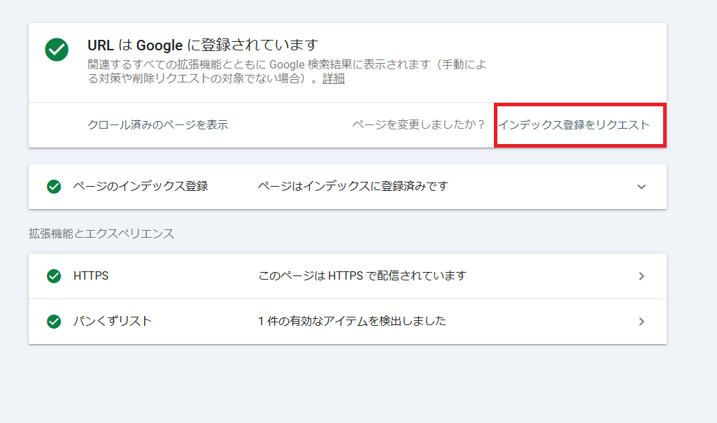Open the 詳細 link
717x423 pixels.
click(334, 78)
